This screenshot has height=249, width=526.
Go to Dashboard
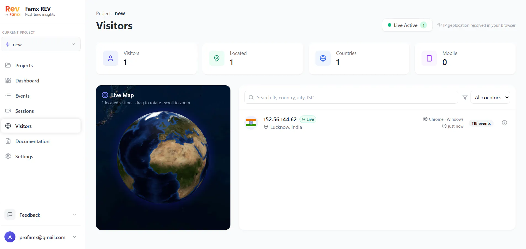41,81
